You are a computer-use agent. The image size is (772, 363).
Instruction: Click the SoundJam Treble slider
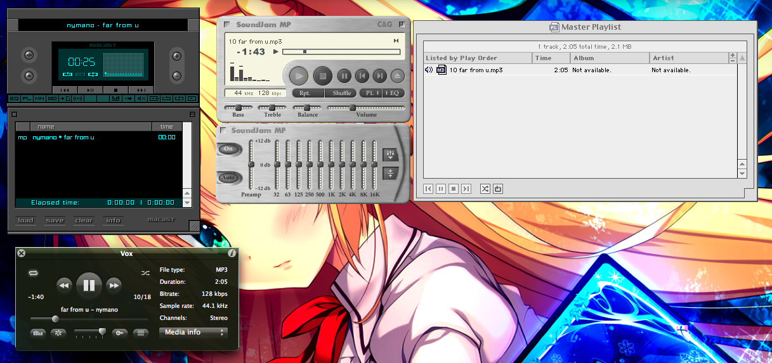(273, 108)
